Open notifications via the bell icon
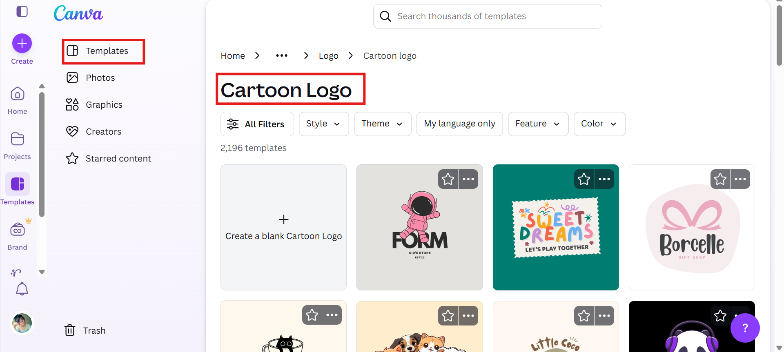 tap(22, 289)
